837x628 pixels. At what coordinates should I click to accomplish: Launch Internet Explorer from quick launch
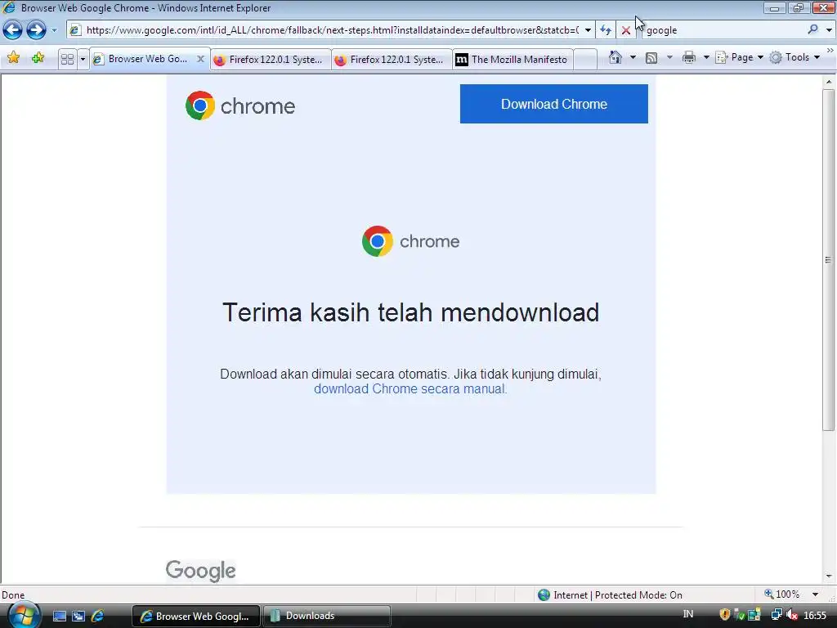tap(97, 617)
